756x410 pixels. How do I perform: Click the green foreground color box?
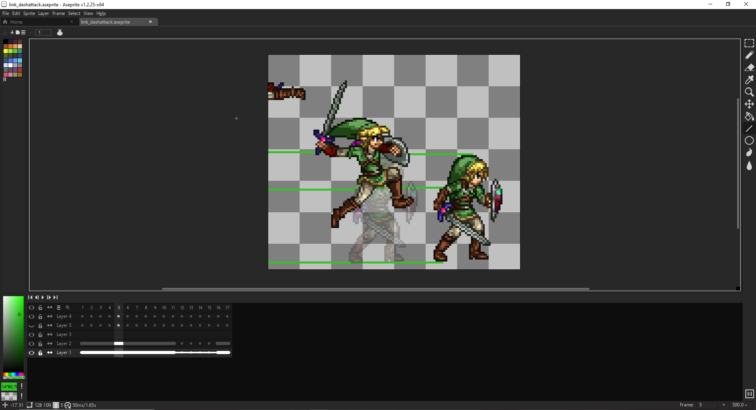pos(9,386)
